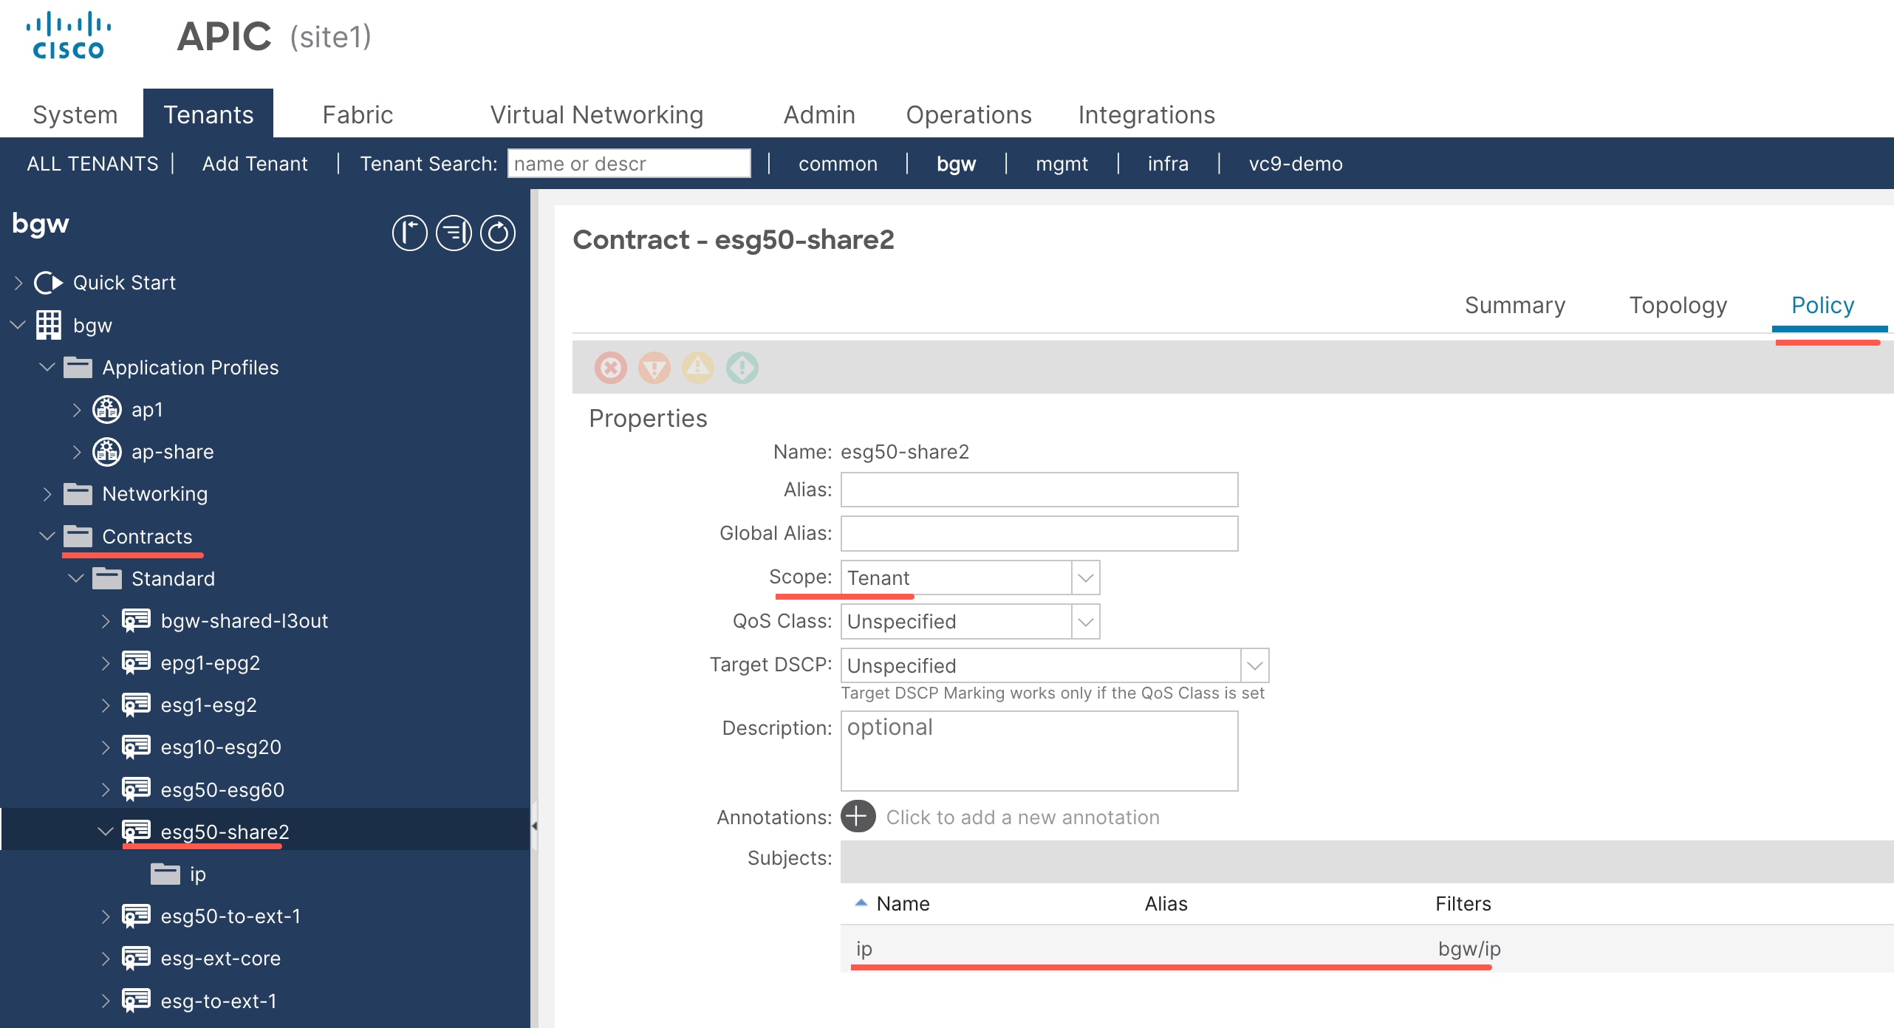Expand the Networking tree node

47,493
